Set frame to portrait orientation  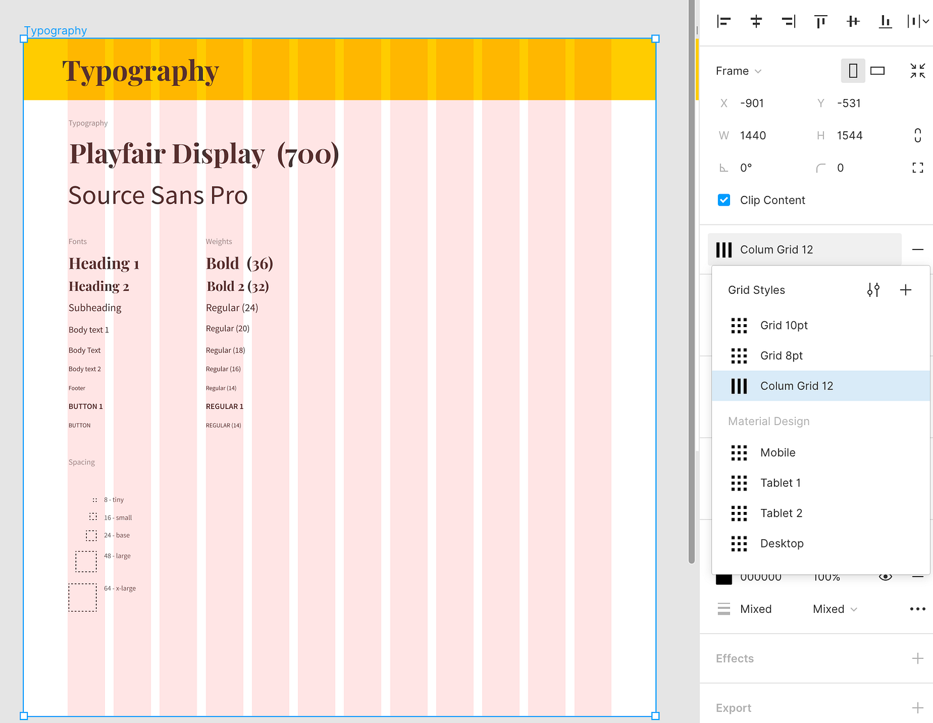click(x=853, y=71)
